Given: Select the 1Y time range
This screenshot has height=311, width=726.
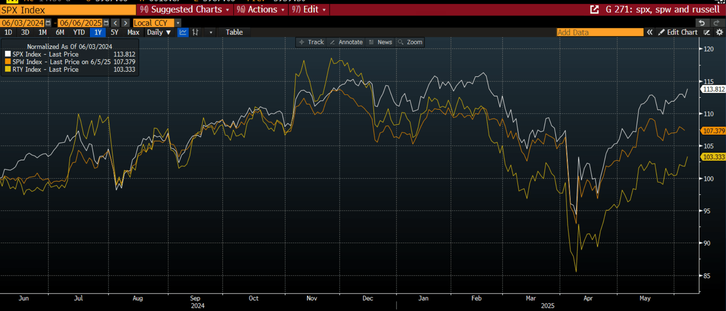Looking at the screenshot, I should (x=98, y=32).
